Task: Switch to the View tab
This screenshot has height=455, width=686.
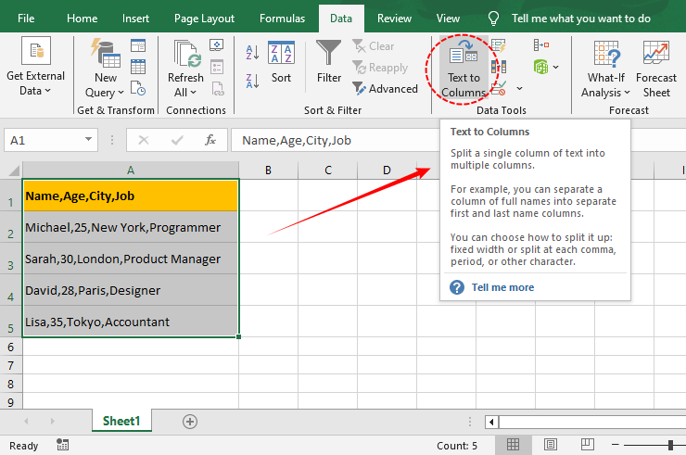Action: pos(448,19)
